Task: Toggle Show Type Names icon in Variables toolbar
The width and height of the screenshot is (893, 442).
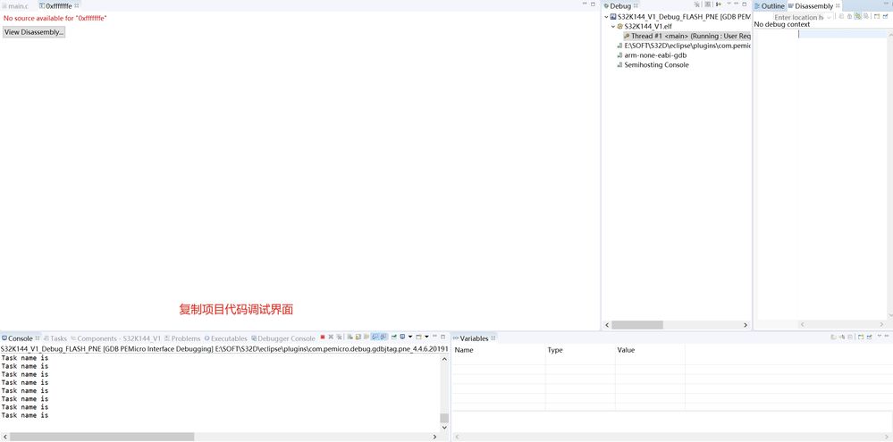Action: (x=834, y=338)
